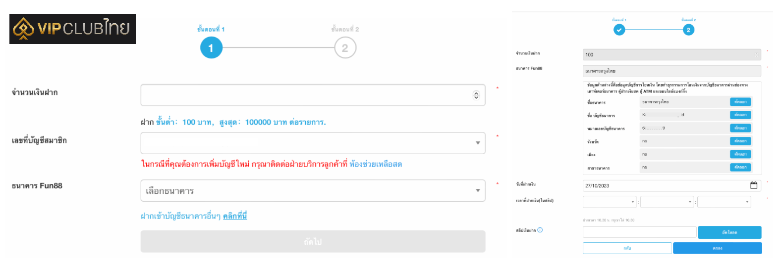Click the completed step 1 checkmark in right form
This screenshot has width=783, height=265.
point(619,30)
